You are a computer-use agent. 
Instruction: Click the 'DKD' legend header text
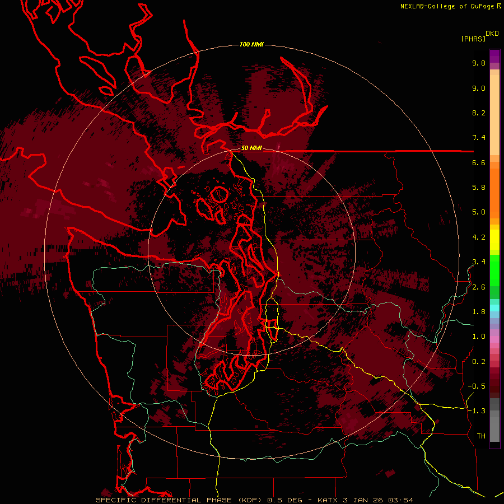[492, 34]
